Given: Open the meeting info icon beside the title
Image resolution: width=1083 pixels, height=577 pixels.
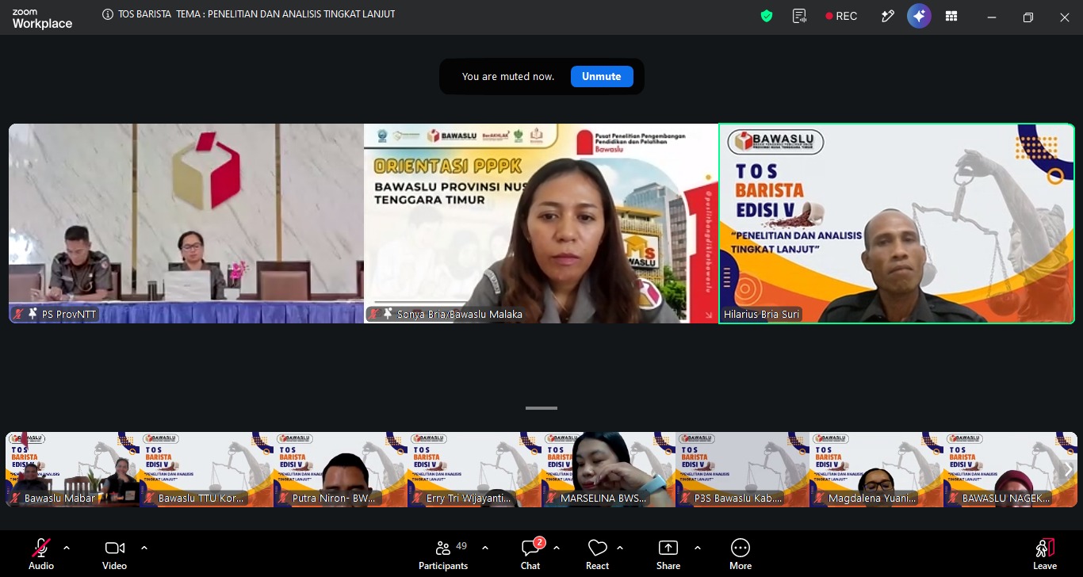Looking at the screenshot, I should click(108, 14).
